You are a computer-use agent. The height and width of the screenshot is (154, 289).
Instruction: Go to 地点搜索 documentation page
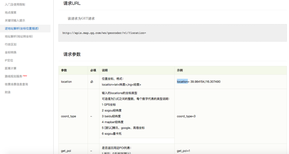(10, 12)
